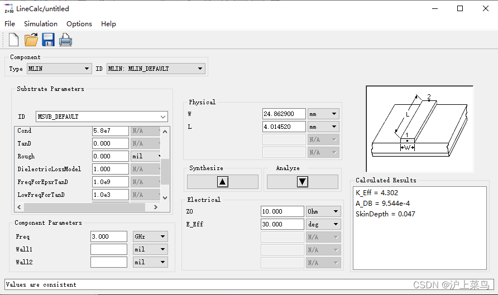Click the FreqForEpsrTanD value field 1.0e9
498x295 pixels.
[x=111, y=182]
